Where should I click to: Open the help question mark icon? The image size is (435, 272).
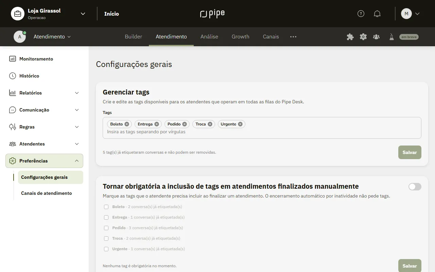361,14
